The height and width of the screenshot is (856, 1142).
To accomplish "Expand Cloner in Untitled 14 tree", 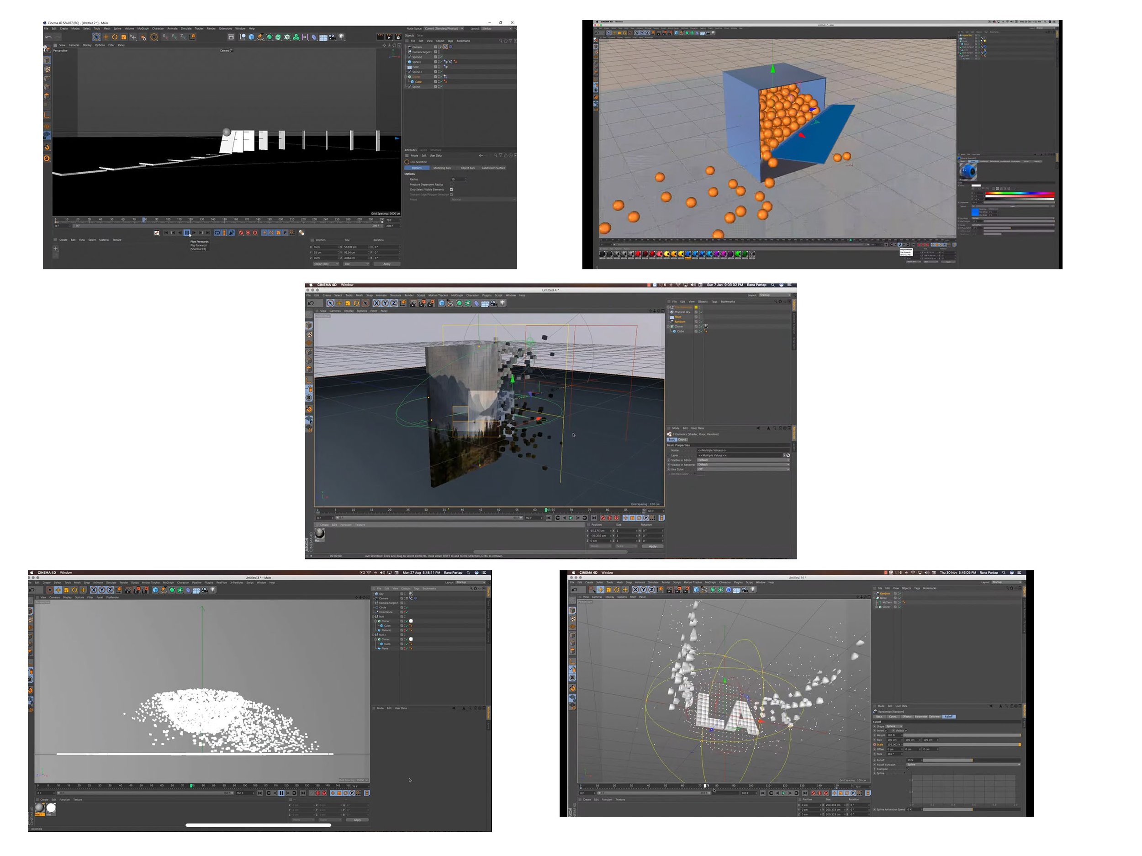I will pos(876,607).
